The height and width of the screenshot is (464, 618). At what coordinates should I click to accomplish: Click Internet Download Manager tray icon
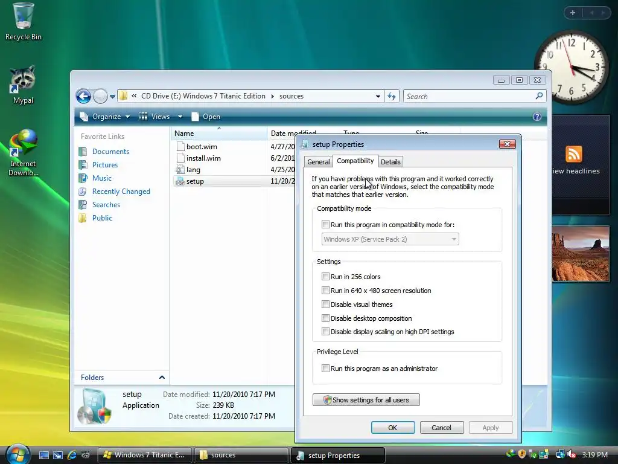pos(511,454)
